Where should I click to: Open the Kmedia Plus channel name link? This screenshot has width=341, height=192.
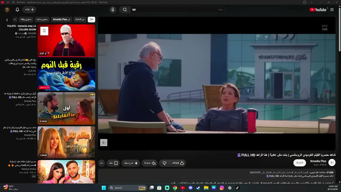pyautogui.click(x=318, y=161)
